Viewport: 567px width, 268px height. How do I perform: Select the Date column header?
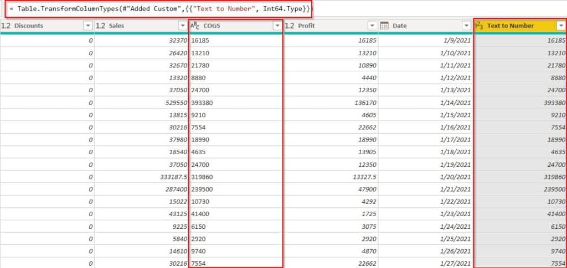[x=426, y=26]
